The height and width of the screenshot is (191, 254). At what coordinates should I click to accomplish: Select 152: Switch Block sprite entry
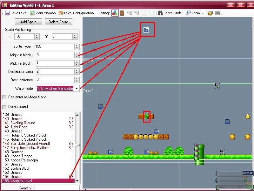(38, 168)
